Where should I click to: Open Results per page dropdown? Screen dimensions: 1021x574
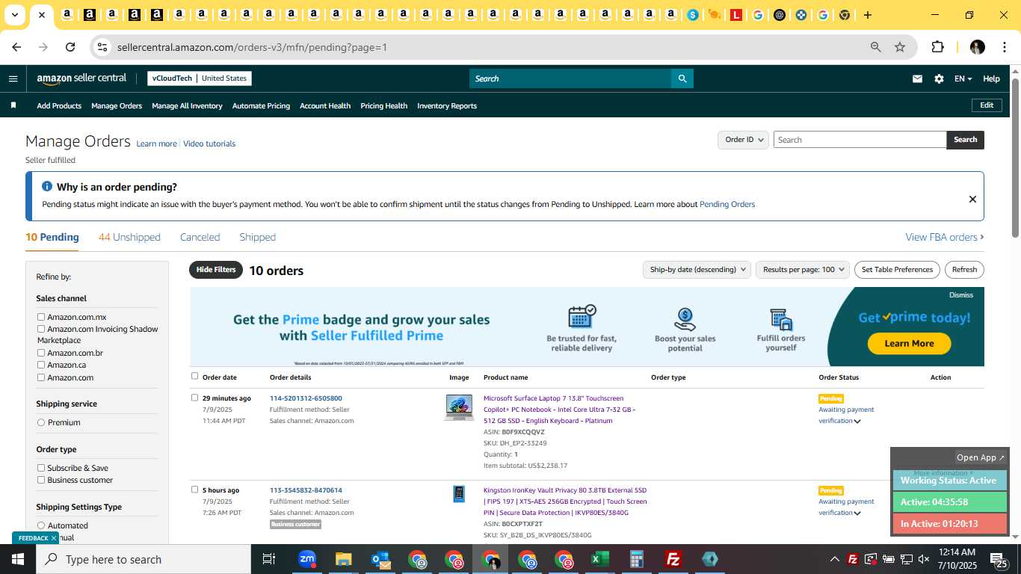[x=803, y=270]
